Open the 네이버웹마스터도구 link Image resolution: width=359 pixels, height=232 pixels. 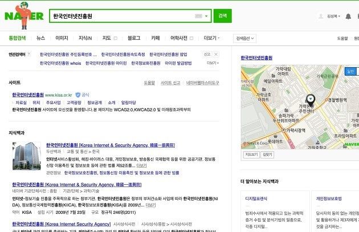(x=202, y=83)
